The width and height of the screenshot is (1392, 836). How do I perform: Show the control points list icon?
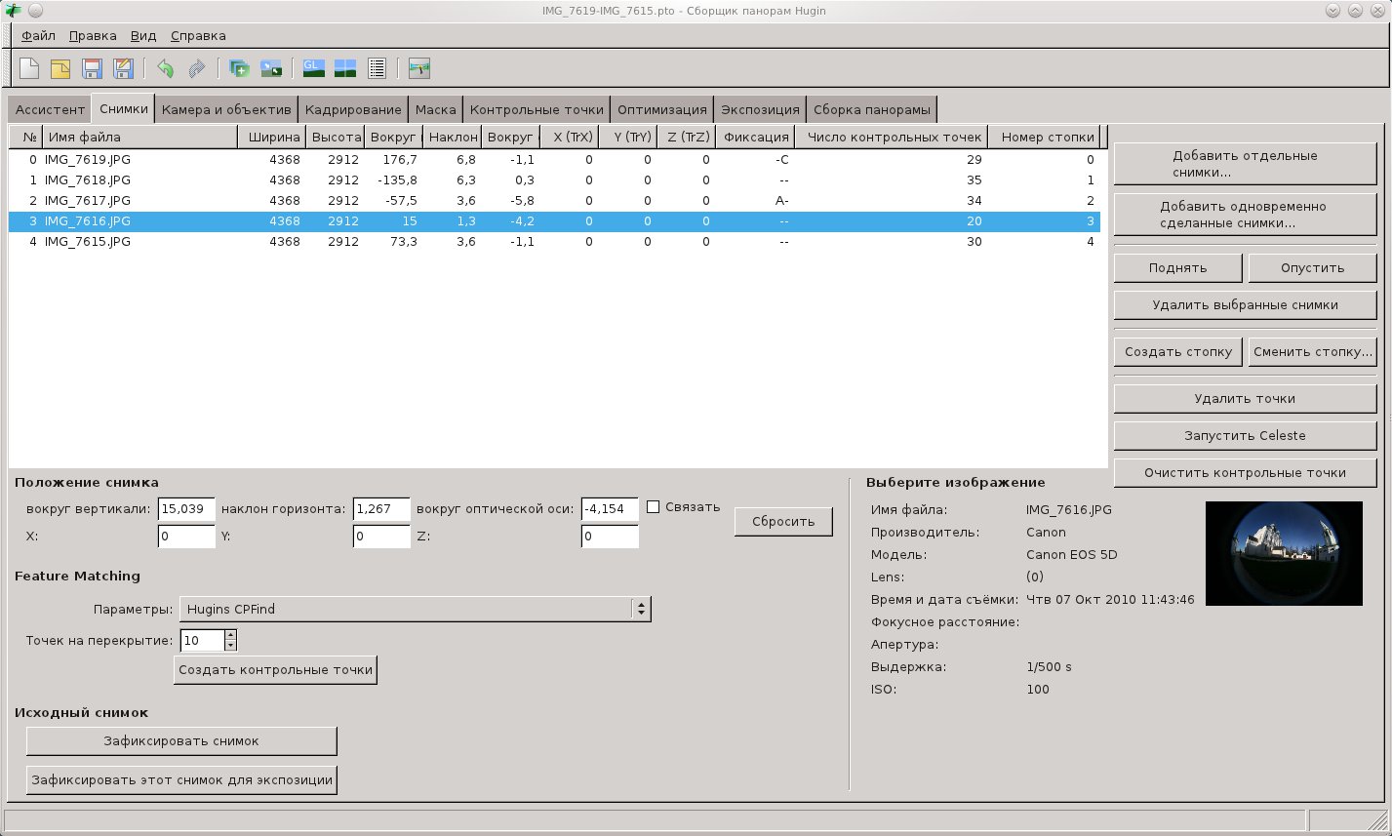377,68
